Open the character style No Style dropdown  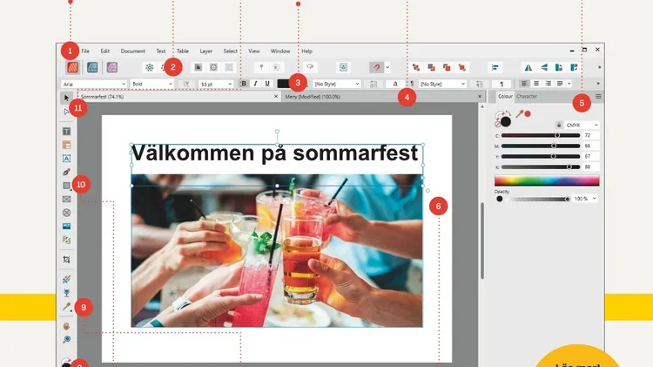point(336,84)
